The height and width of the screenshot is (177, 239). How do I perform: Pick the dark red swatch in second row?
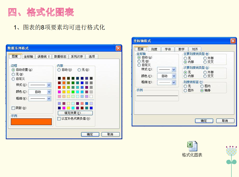59,83
